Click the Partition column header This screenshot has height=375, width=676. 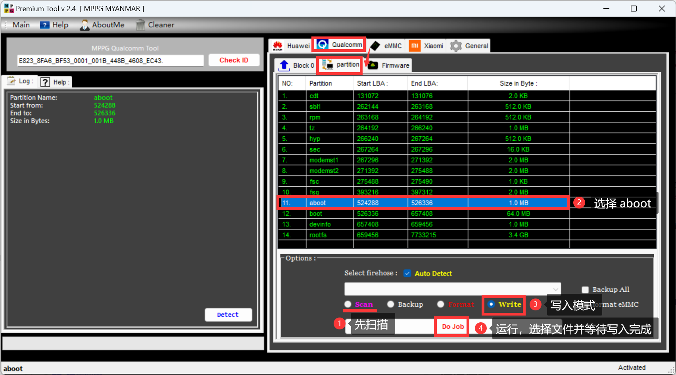[x=329, y=83]
